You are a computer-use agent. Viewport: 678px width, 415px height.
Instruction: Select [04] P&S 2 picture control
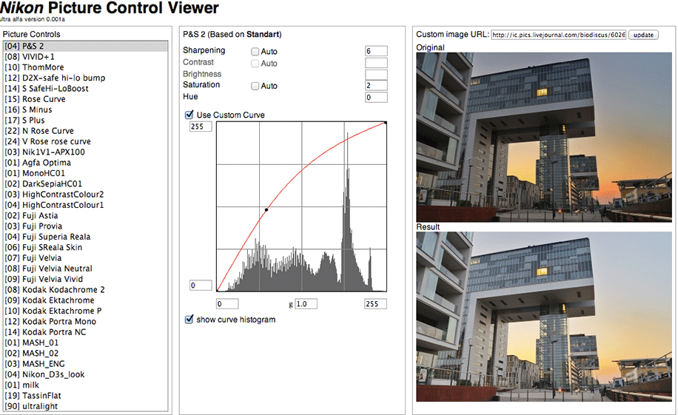point(86,47)
